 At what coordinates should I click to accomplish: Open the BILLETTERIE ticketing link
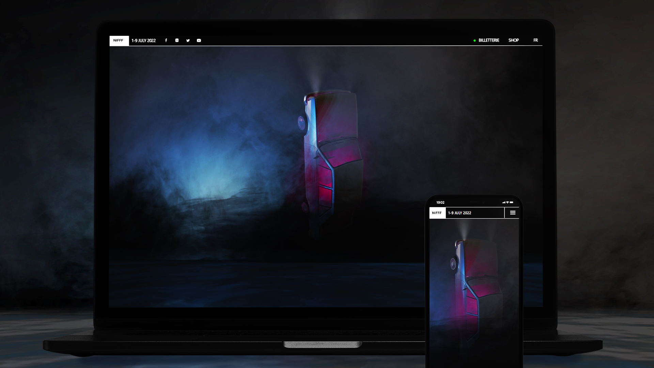click(x=489, y=40)
